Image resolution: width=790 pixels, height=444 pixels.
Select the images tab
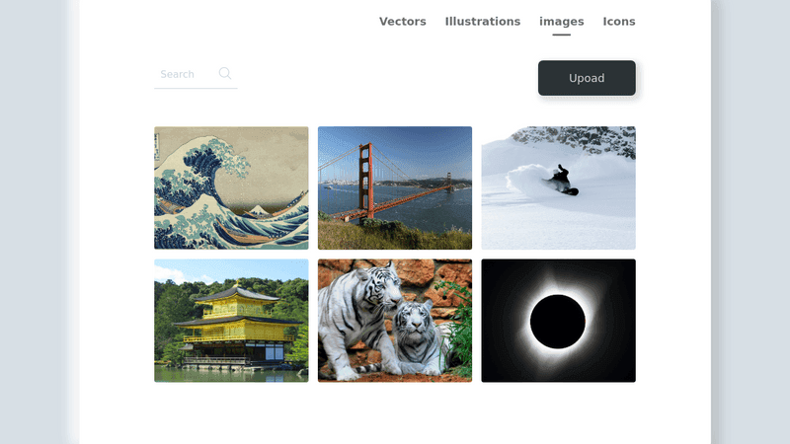(x=561, y=22)
